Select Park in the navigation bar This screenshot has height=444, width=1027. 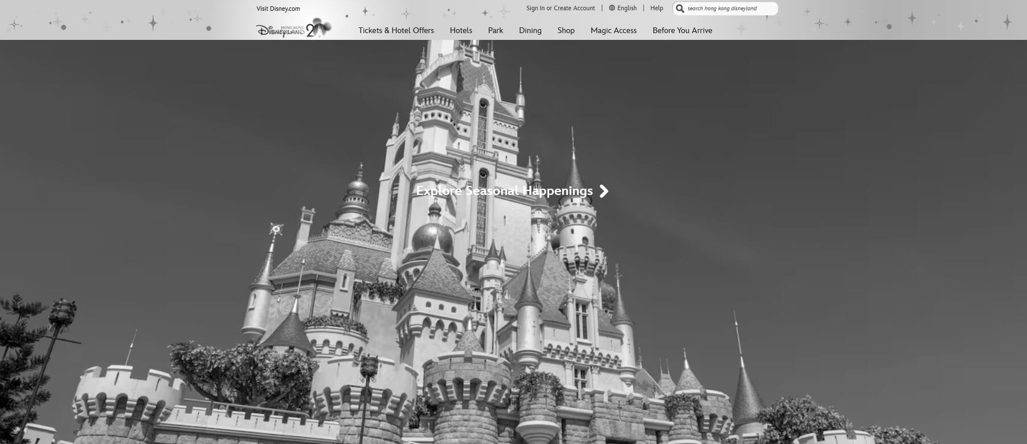pos(495,30)
